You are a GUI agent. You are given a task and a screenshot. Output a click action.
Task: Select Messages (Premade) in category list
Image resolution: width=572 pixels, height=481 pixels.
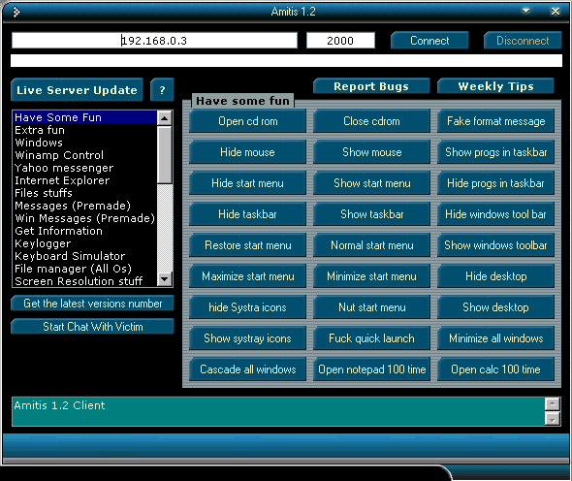84,206
